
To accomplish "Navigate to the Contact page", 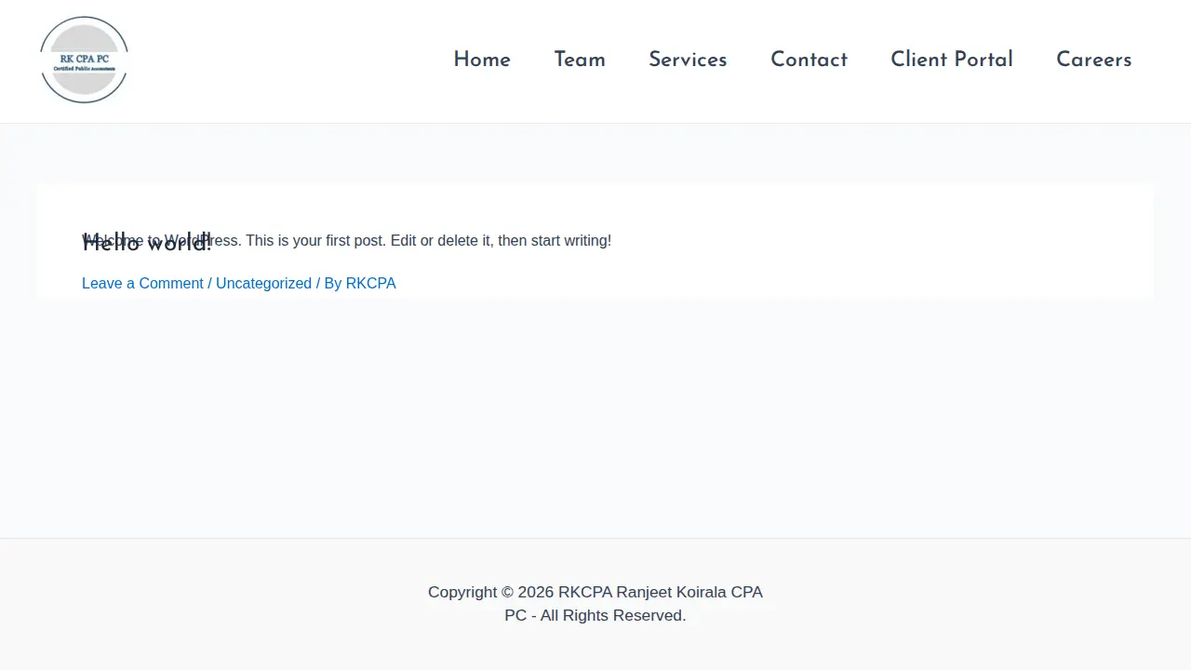I will (x=809, y=60).
